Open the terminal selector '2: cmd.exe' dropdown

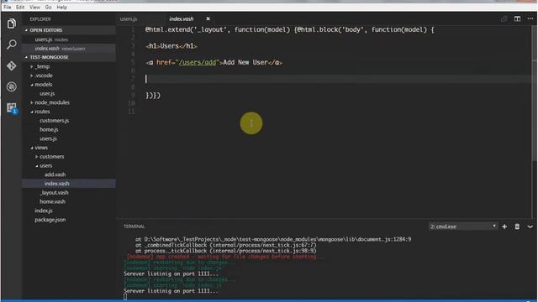coord(463,226)
